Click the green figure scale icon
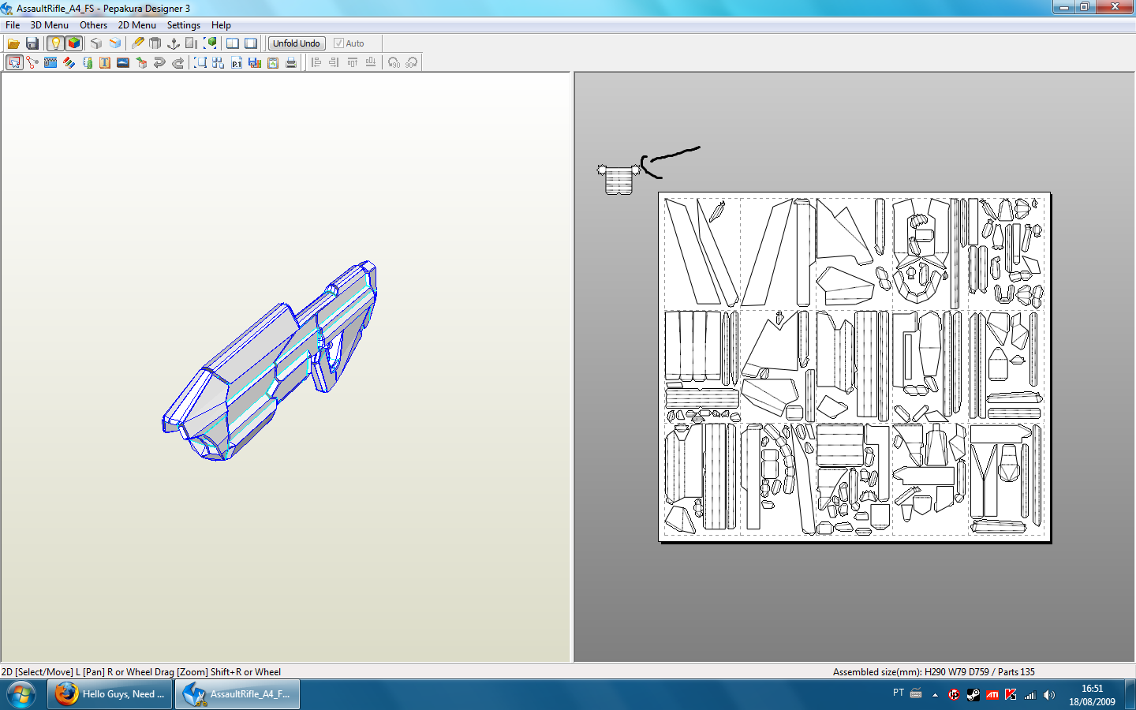The width and height of the screenshot is (1136, 710). (x=87, y=62)
